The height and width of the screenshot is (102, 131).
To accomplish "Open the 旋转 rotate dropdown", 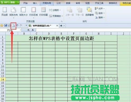I will pyautogui.click(x=100, y=17).
